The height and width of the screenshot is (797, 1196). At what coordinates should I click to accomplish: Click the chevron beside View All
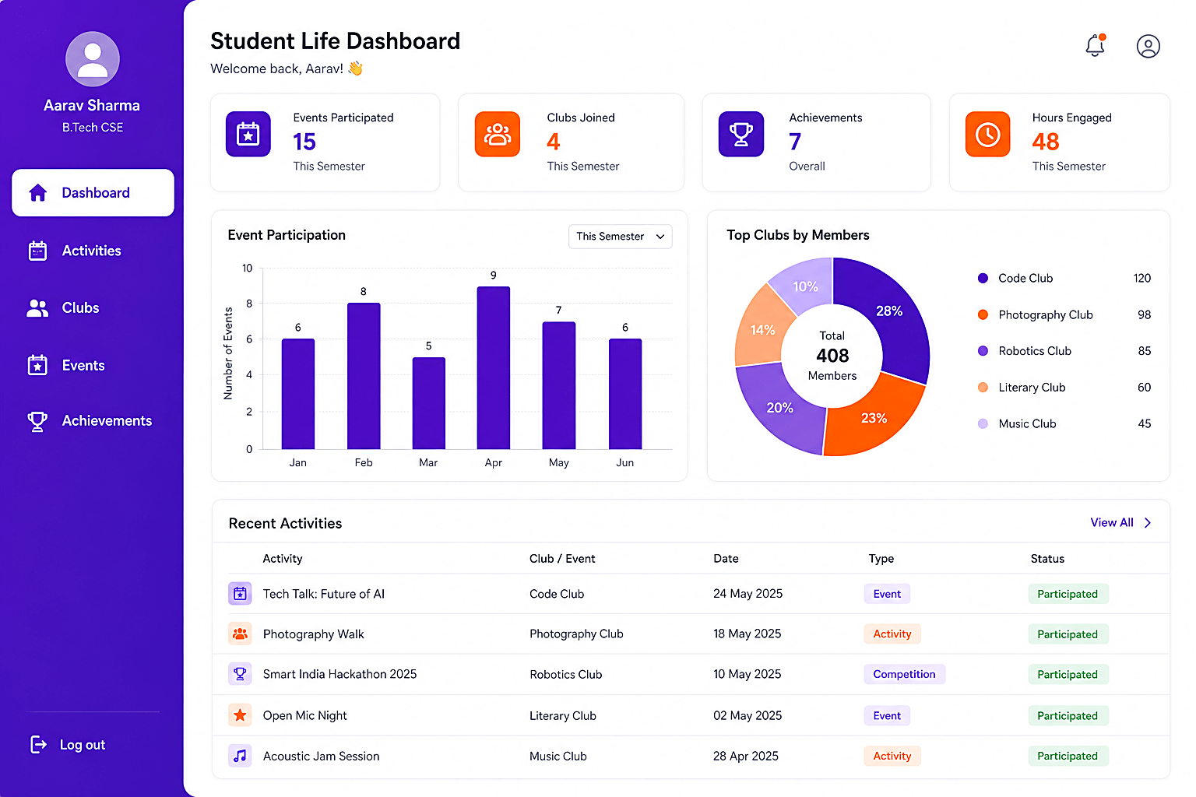(1148, 523)
